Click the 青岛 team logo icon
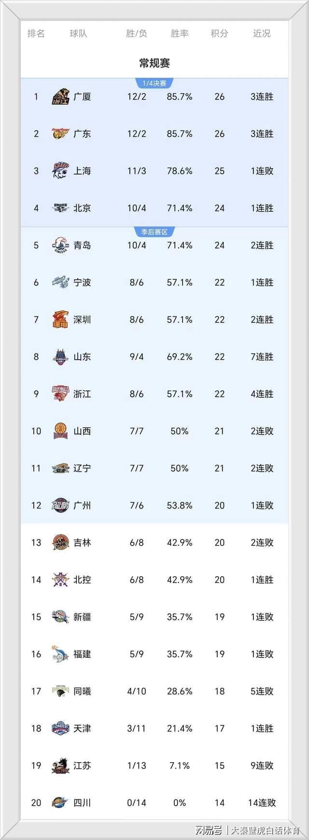Image resolution: width=309 pixels, height=840 pixels. (61, 246)
